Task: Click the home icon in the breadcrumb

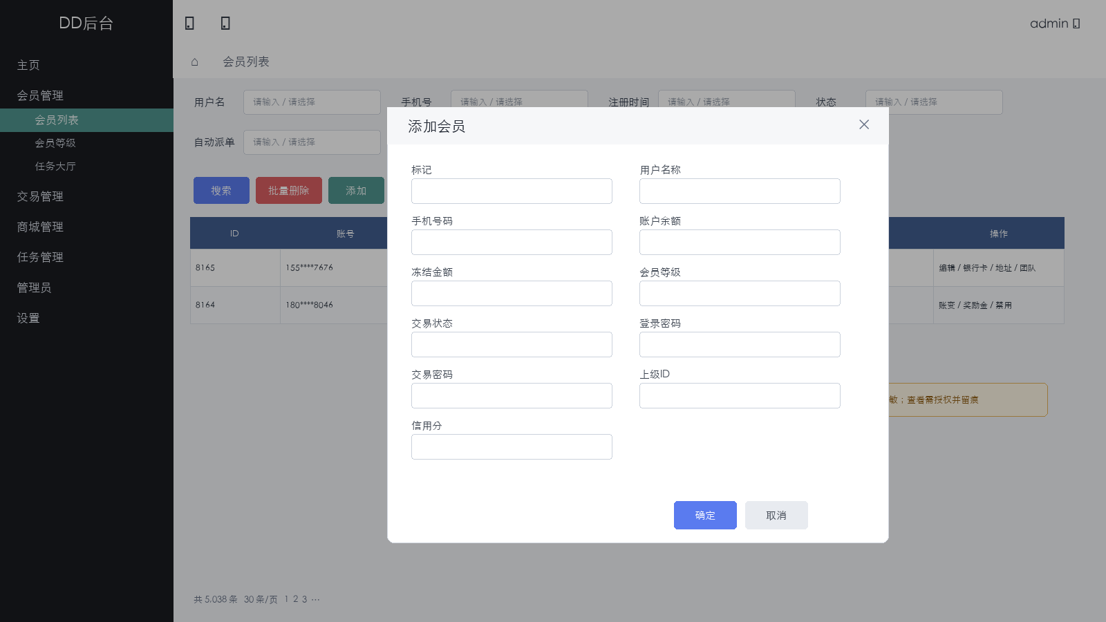Action: coord(195,62)
